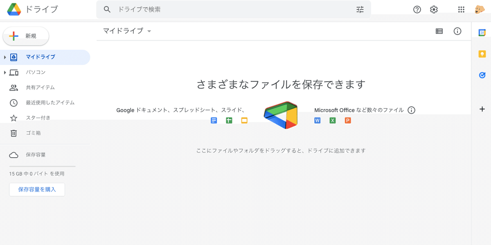The width and height of the screenshot is (491, 245).
Task: Click the central Drive illustration logo
Action: click(281, 115)
